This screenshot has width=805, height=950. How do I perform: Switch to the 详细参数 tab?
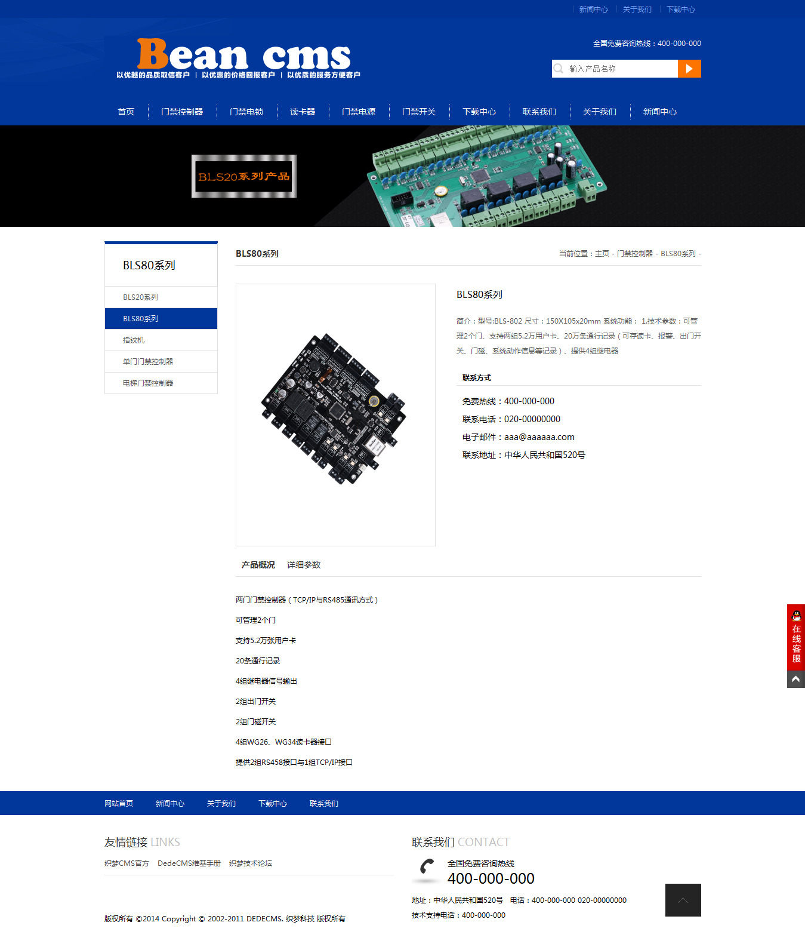click(304, 565)
